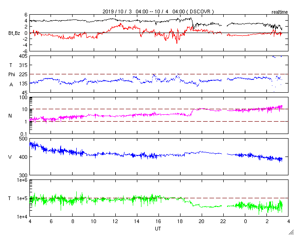Click the 'N' density panel label
294x235 pixels.
pyautogui.click(x=10, y=116)
